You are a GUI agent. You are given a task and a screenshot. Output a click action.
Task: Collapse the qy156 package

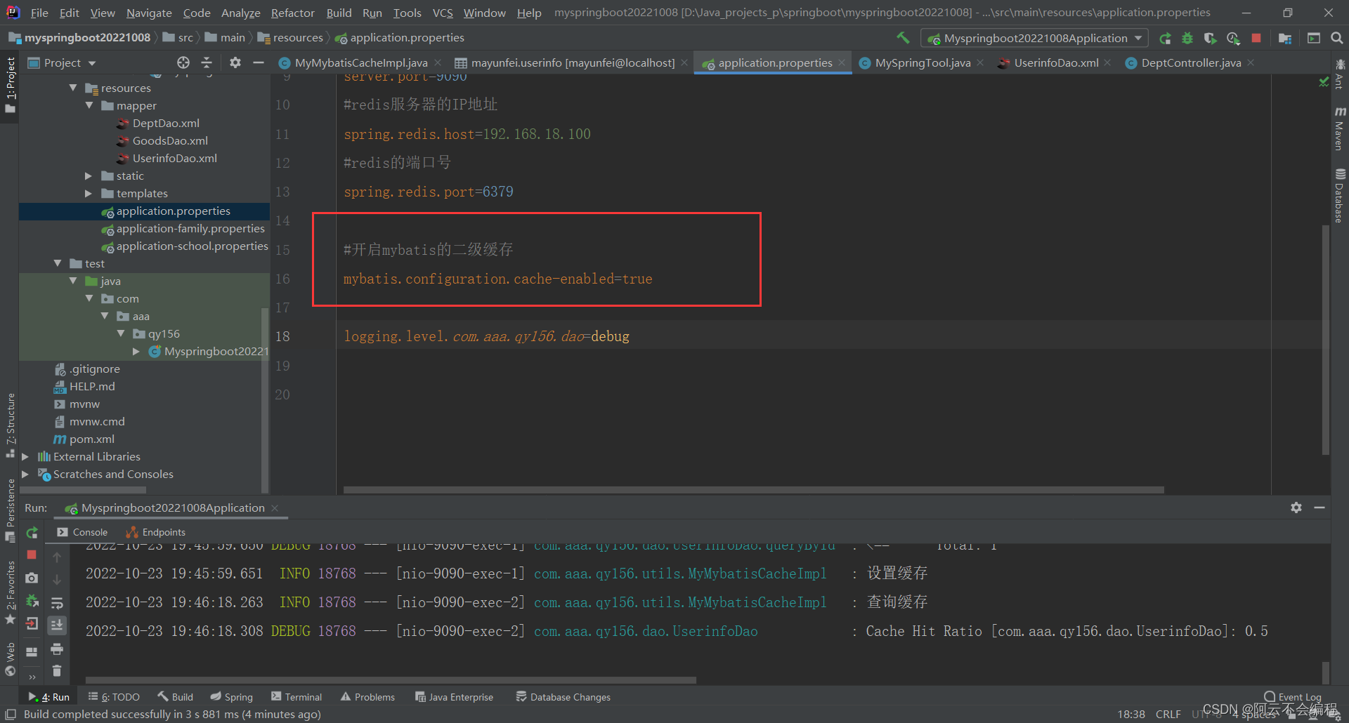point(121,333)
